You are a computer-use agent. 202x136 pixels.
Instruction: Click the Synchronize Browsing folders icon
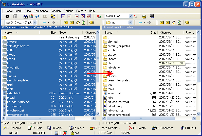53,16
